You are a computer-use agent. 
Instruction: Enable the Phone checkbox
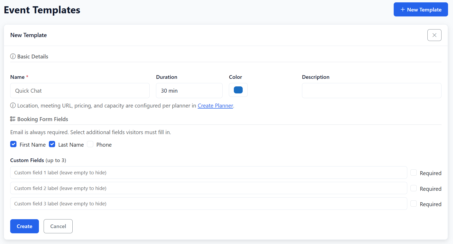(x=90, y=144)
